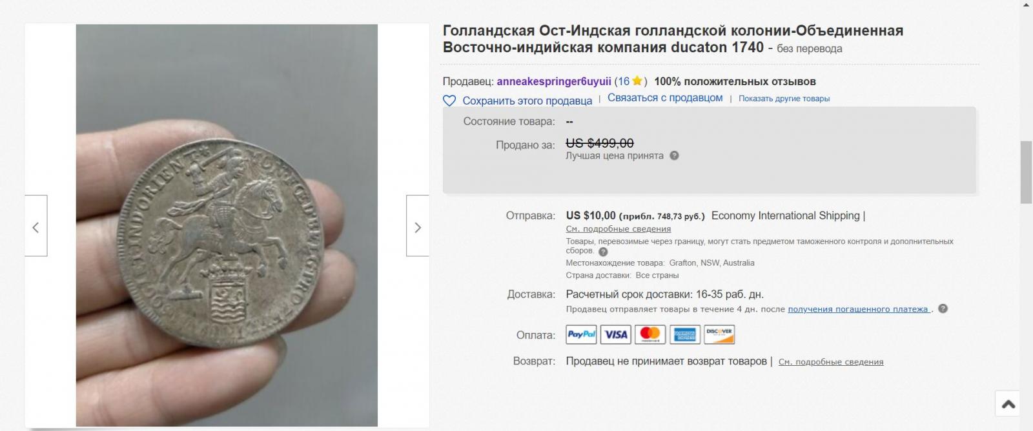Screen dimensions: 1033x431
Task: Advance to the next coin photo with the right arrow
Action: [418, 226]
